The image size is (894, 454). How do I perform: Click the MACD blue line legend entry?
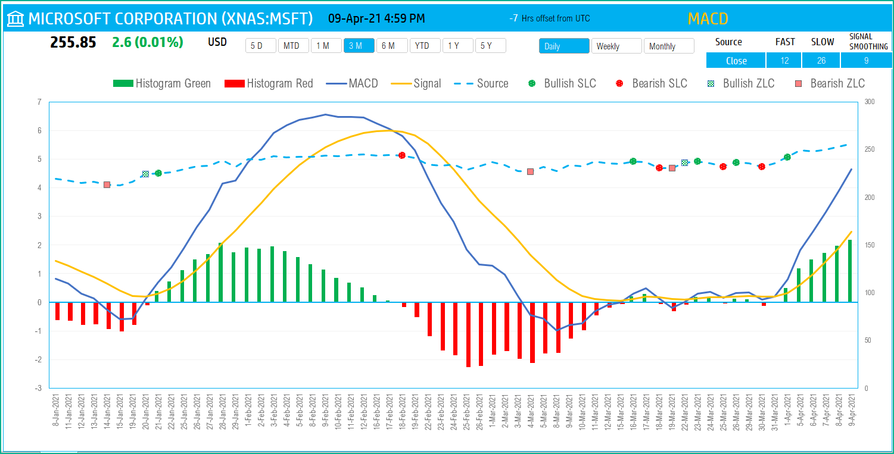pyautogui.click(x=352, y=83)
